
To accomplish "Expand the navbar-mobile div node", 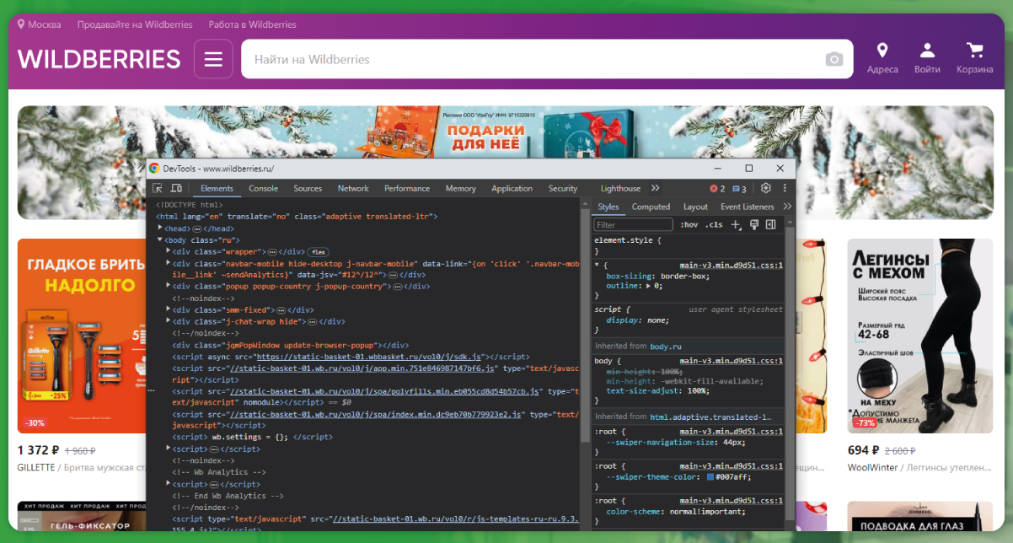I will coord(169,263).
